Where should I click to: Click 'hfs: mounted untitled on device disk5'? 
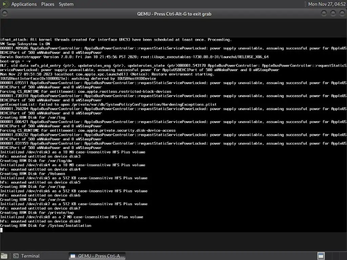click(x=40, y=182)
